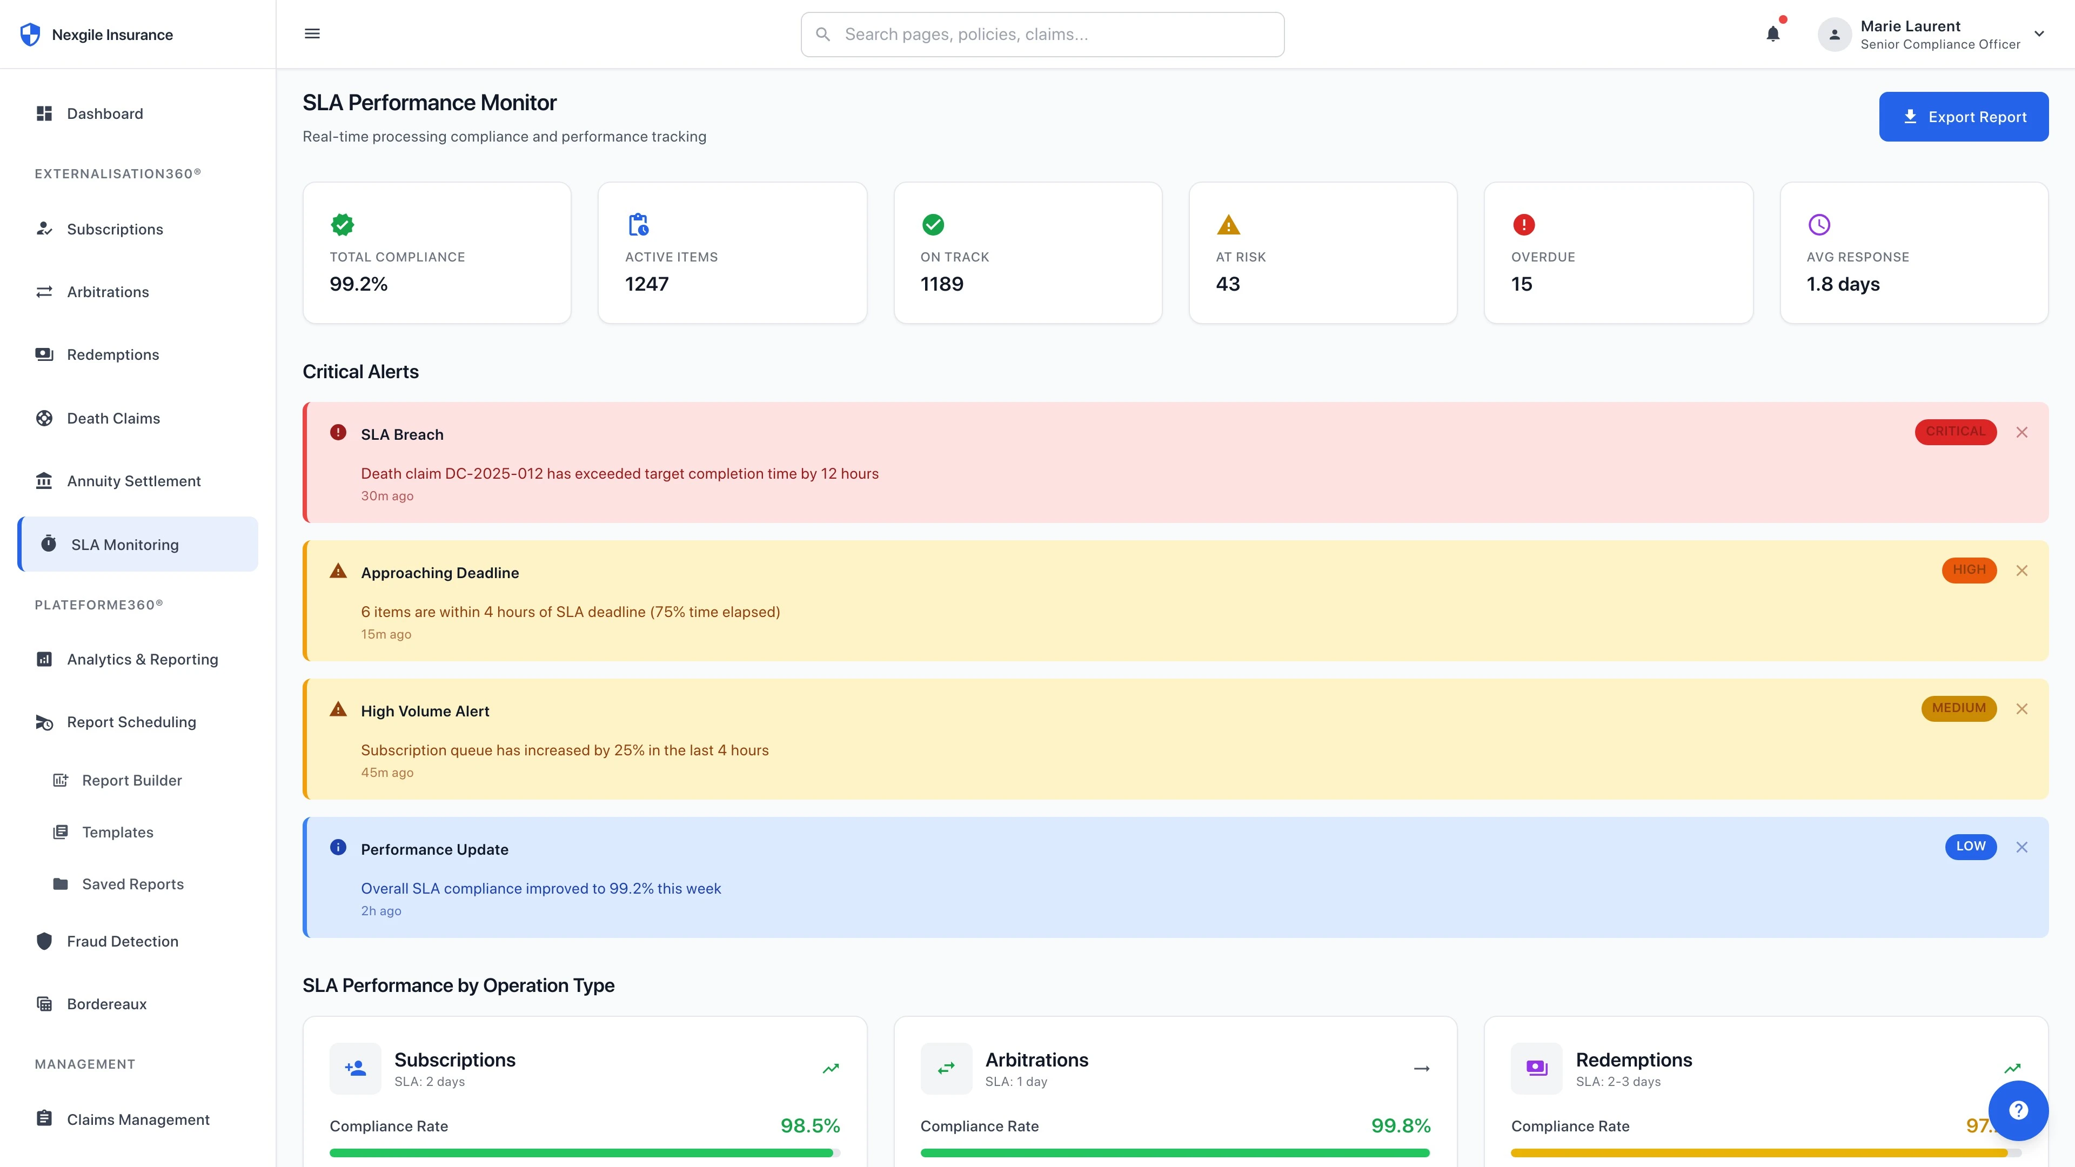
Task: Click the search pages and policies field
Action: click(x=1041, y=34)
